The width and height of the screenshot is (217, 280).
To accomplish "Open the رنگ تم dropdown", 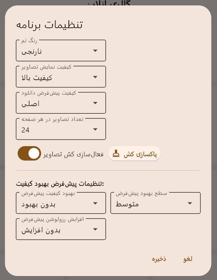I will click(x=61, y=51).
